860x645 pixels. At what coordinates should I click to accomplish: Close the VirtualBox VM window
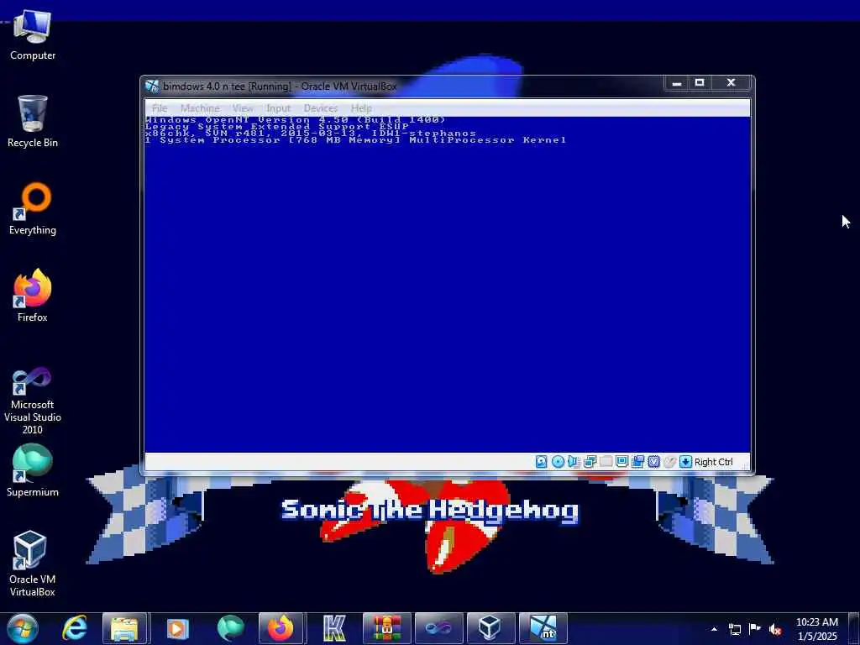click(x=731, y=83)
